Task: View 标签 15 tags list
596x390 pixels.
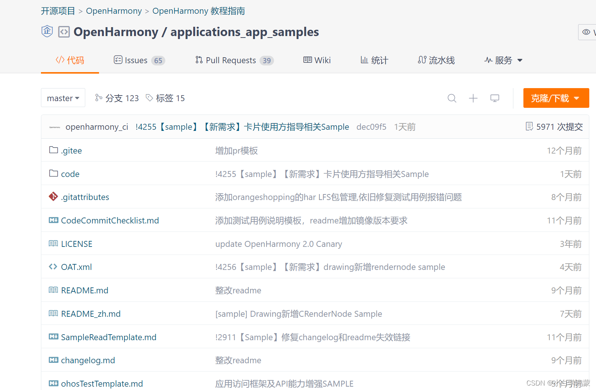Action: 165,98
